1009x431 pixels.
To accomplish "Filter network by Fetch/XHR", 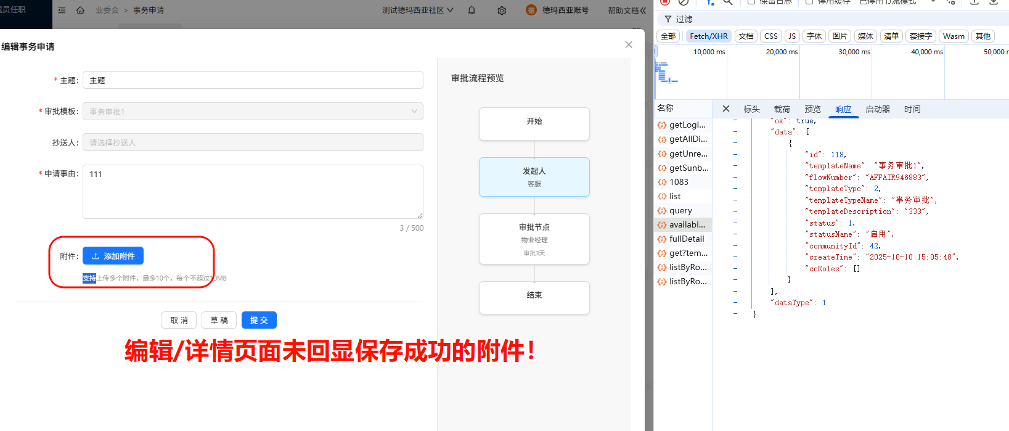I will pos(709,36).
